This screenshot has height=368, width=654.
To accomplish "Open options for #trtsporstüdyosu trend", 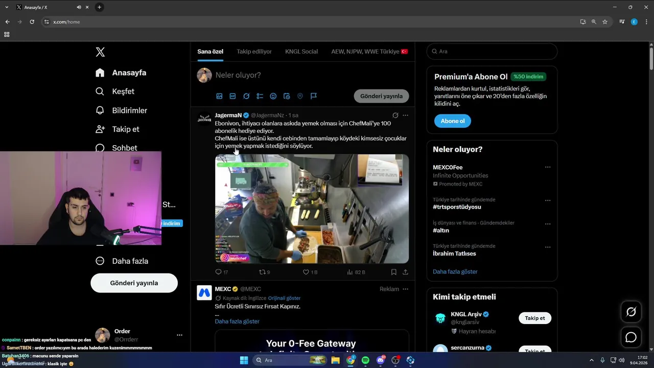I will coord(548,200).
